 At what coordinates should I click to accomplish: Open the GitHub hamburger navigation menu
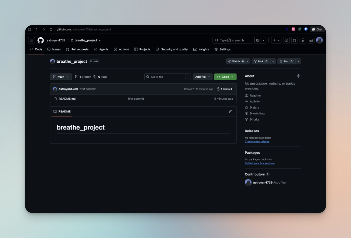tap(32, 40)
